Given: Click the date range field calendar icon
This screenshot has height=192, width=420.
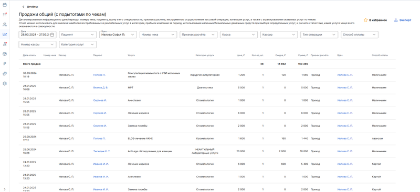Looking at the screenshot, I should tap(52, 35).
